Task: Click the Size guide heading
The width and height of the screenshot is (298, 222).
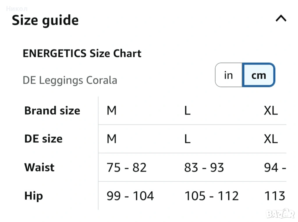Action: (x=45, y=20)
